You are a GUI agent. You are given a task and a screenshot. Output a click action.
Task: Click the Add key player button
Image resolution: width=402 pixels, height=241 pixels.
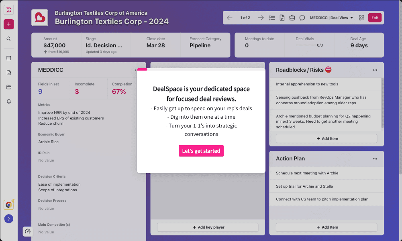207,227
